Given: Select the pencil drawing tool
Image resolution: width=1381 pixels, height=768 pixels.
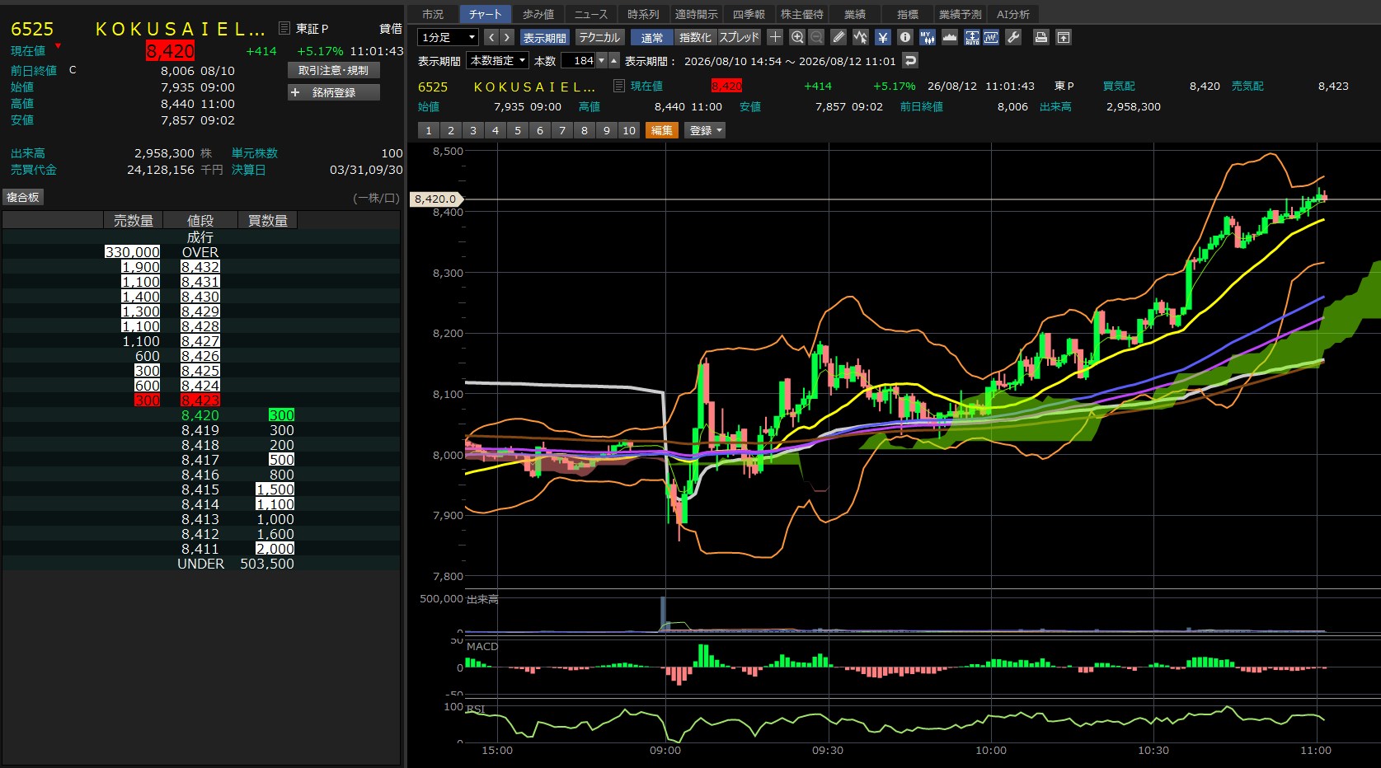Looking at the screenshot, I should click(x=838, y=37).
